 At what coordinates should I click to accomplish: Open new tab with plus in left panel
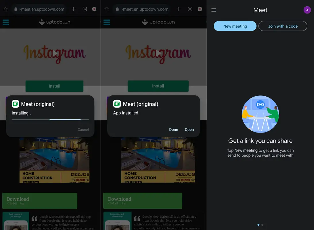pos(74,9)
